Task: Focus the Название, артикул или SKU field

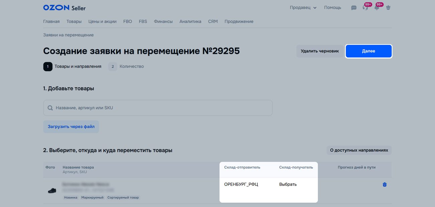Action: [161, 108]
